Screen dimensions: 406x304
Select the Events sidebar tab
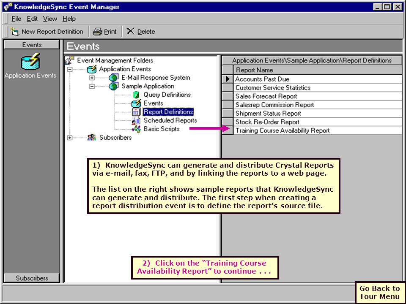pyautogui.click(x=32, y=45)
